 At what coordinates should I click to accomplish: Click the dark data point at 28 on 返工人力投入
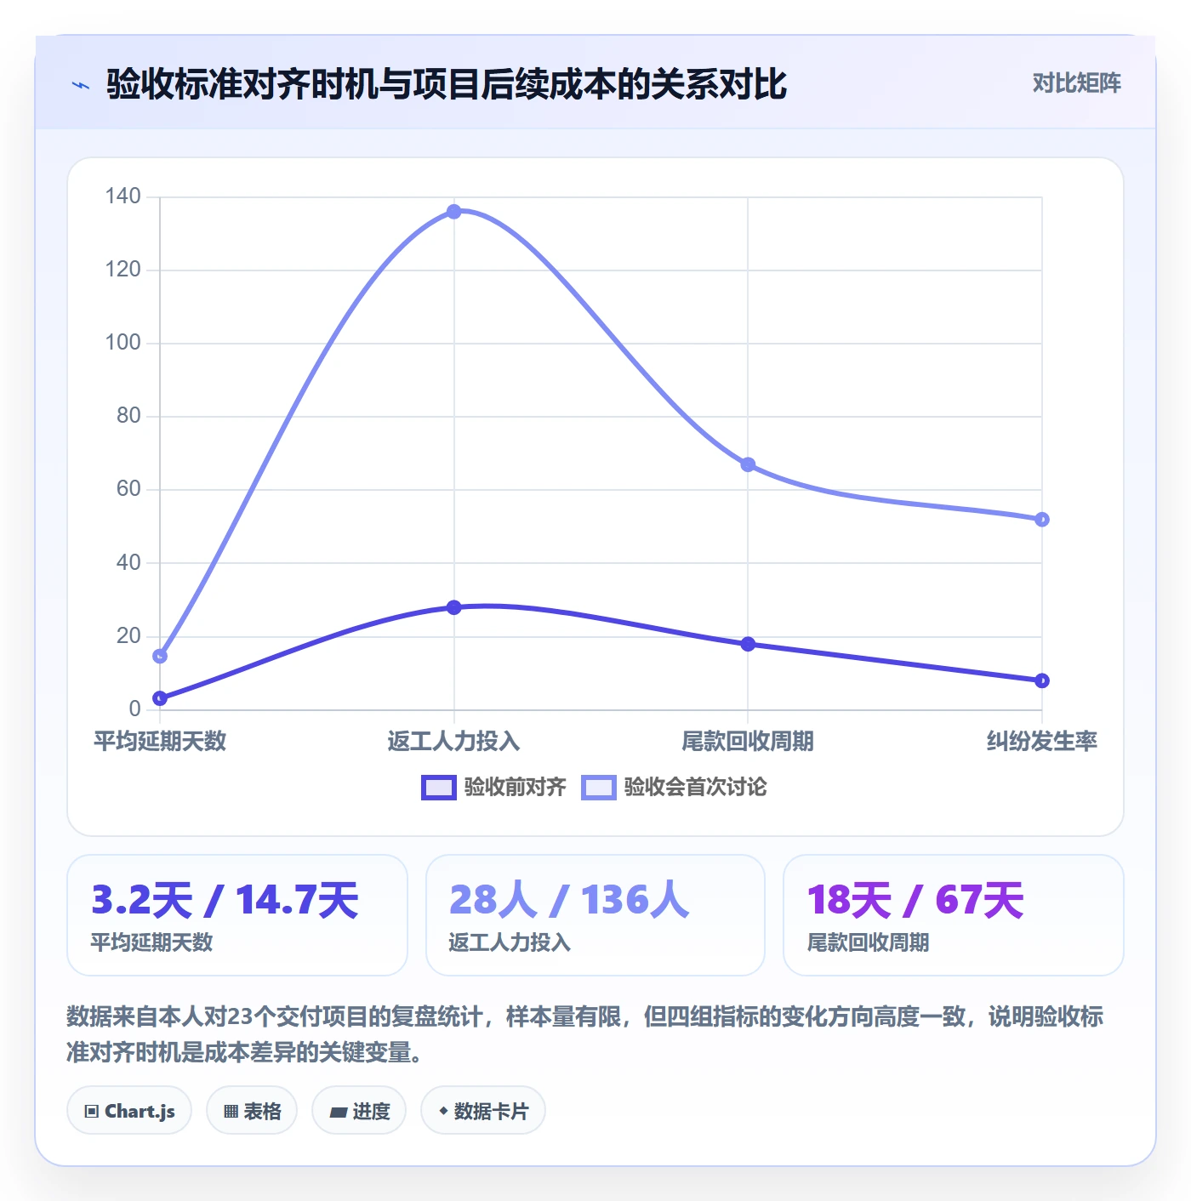pos(454,607)
